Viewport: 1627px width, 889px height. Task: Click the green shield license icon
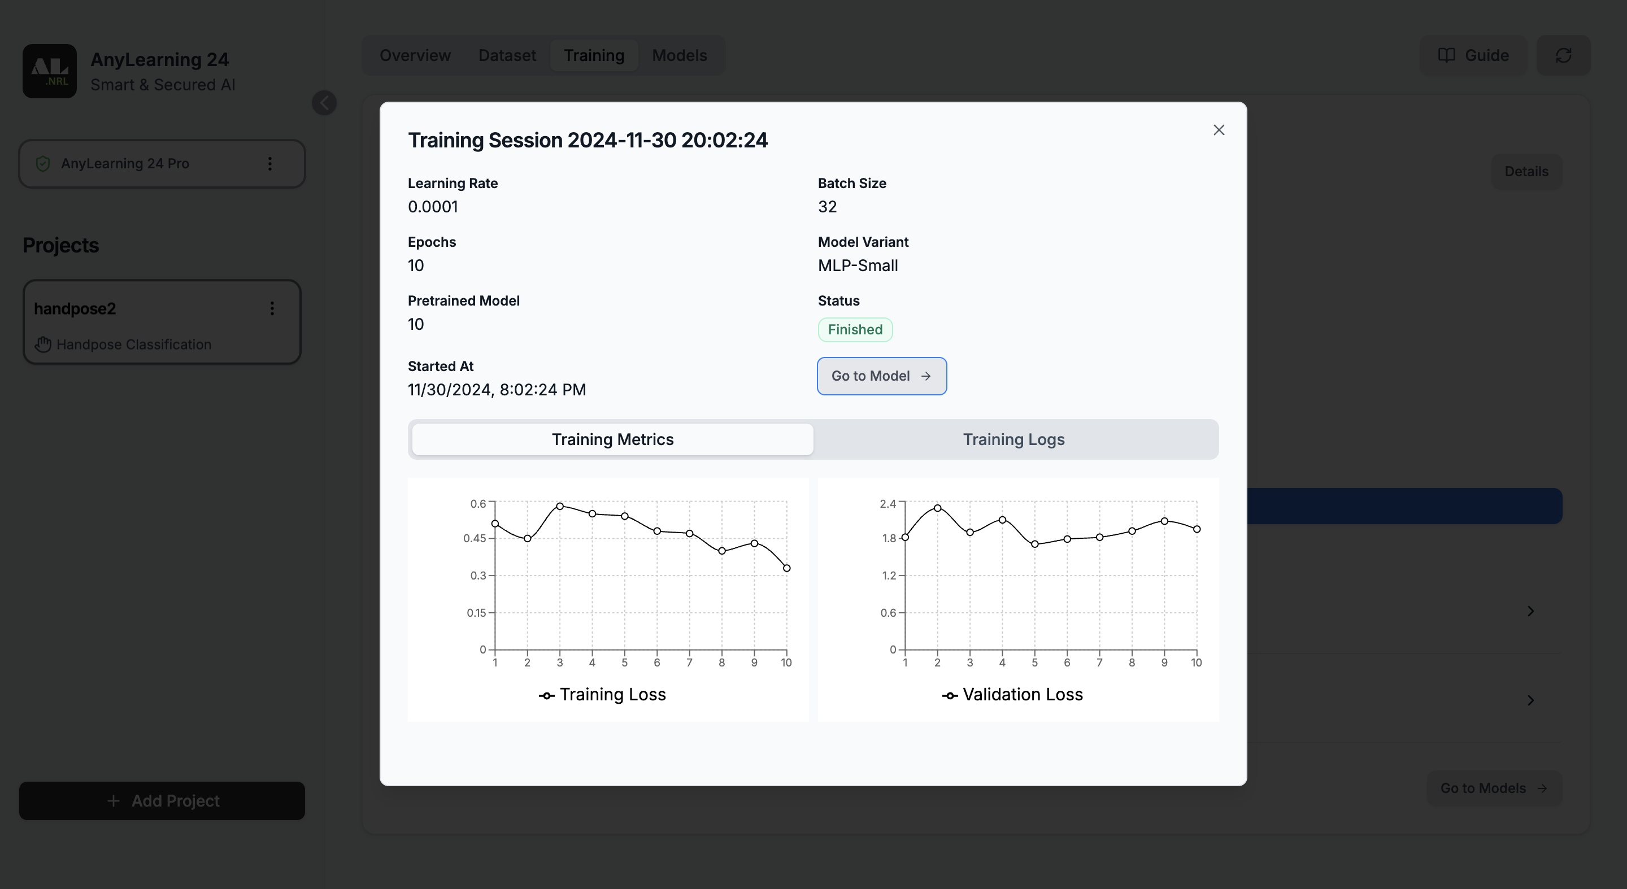tap(43, 164)
